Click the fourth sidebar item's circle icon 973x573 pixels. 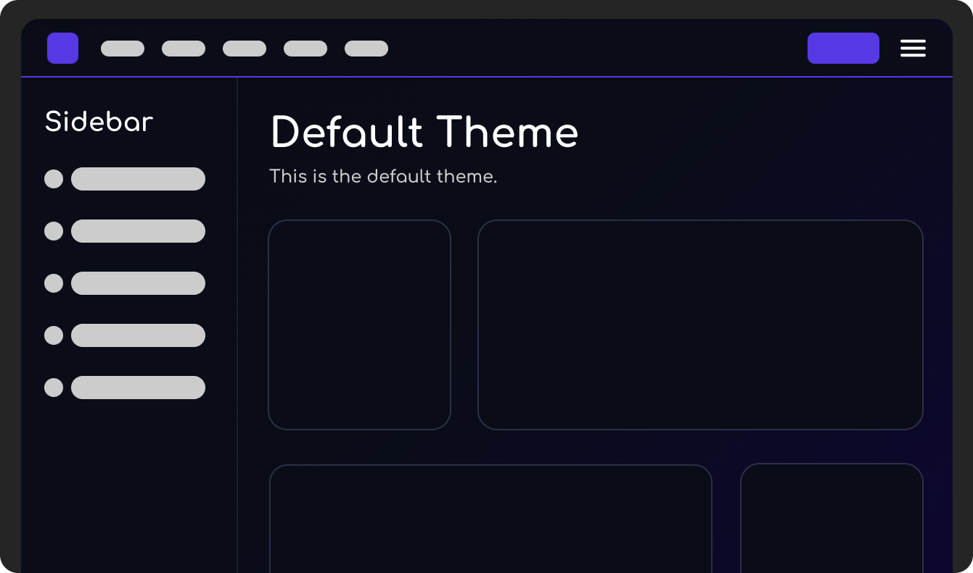pyautogui.click(x=54, y=335)
